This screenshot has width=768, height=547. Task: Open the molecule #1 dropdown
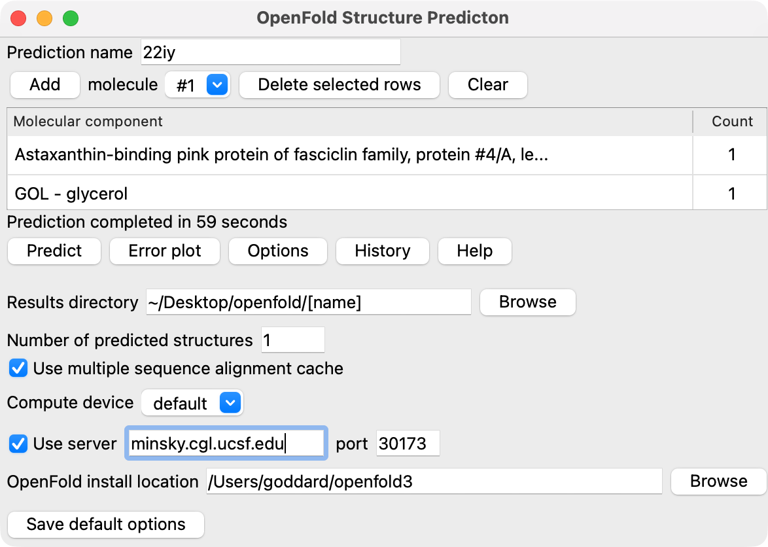(197, 85)
